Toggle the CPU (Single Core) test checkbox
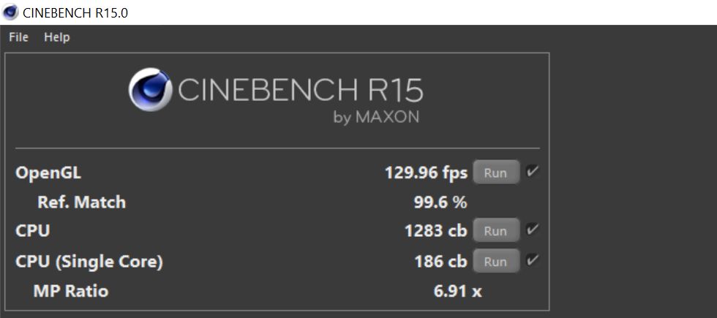The image size is (717, 318). pyautogui.click(x=533, y=260)
